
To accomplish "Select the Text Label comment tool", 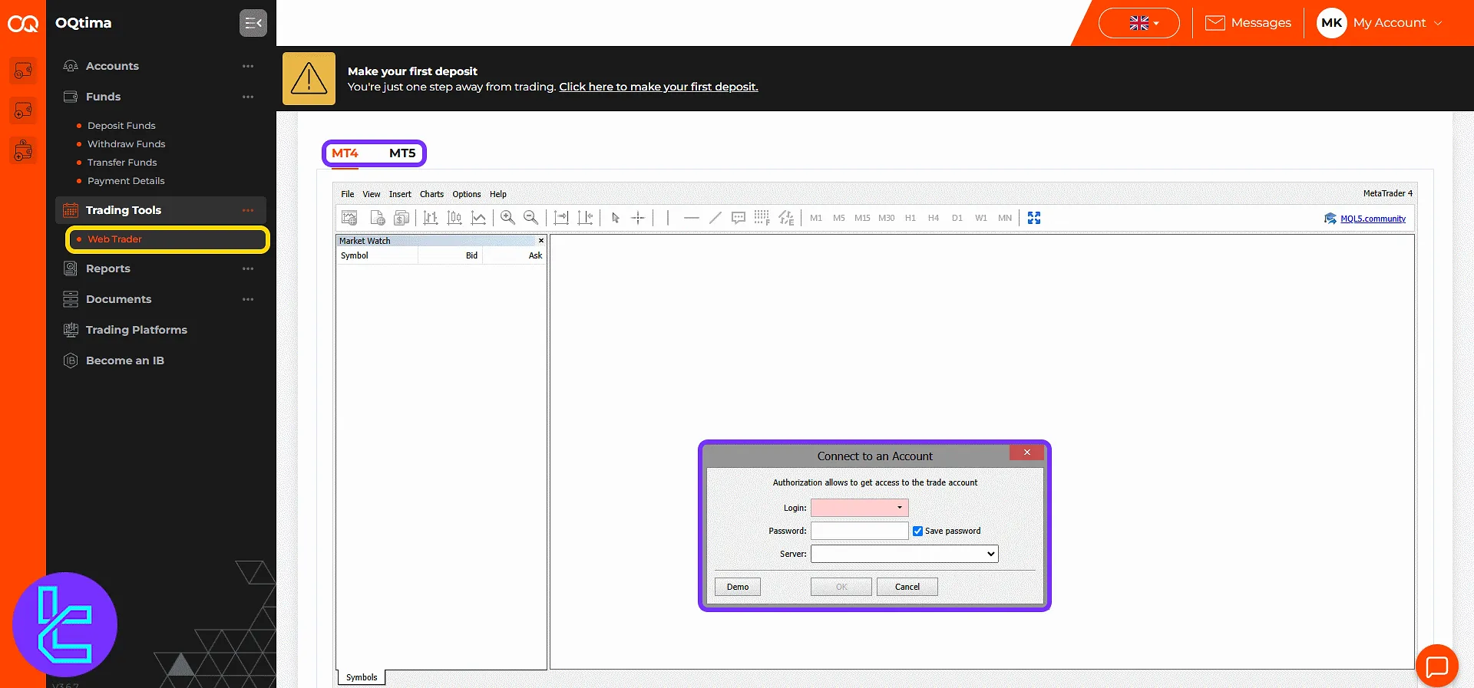I will pos(739,218).
